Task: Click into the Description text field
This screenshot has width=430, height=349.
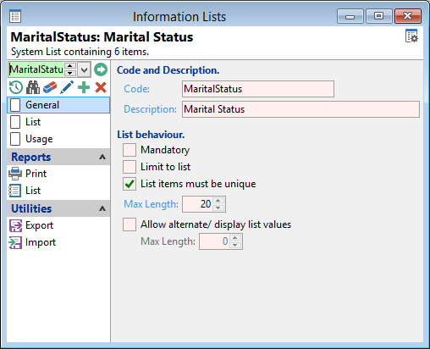Action: 300,109
